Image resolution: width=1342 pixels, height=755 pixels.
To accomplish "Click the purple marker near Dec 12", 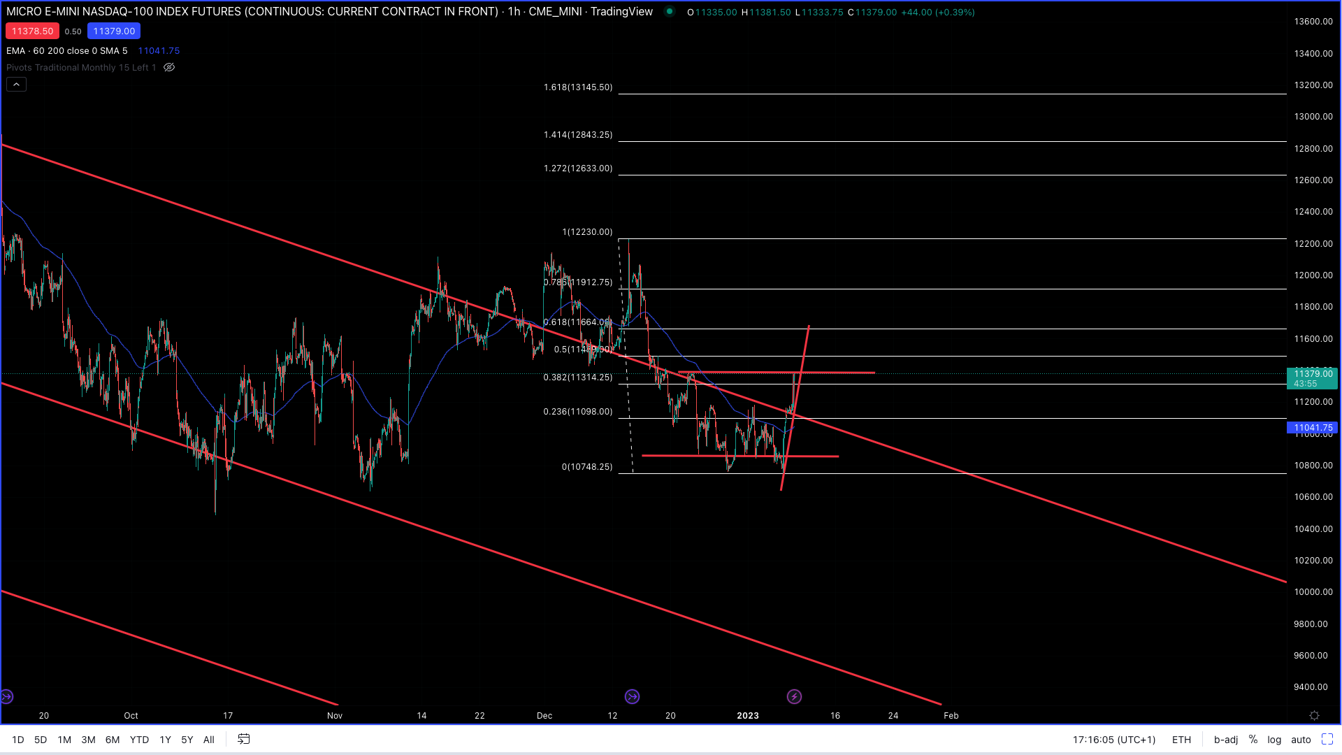I will [632, 697].
